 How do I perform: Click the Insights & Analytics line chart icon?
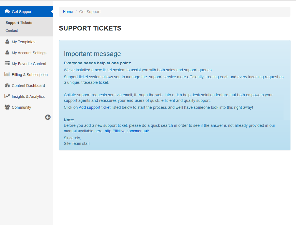point(7,96)
